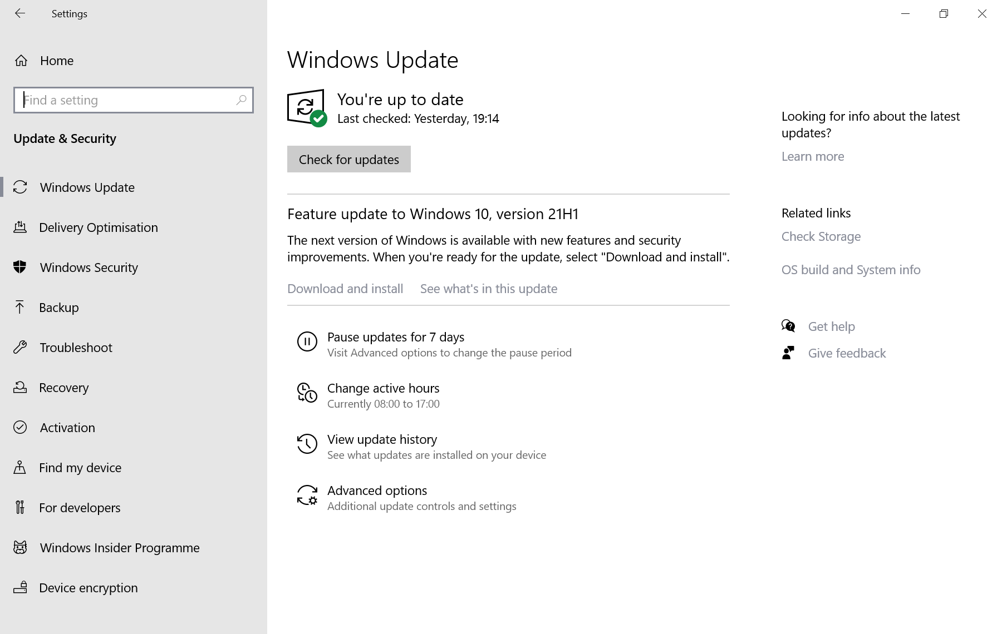
Task: Close the Settings window
Action: pos(982,13)
